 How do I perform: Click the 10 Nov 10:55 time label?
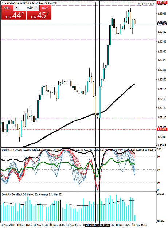click(x=24, y=225)
